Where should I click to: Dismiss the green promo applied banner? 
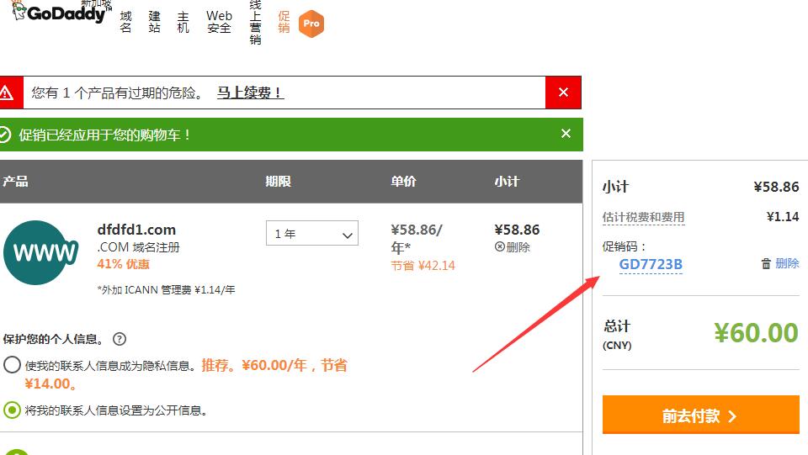(566, 134)
